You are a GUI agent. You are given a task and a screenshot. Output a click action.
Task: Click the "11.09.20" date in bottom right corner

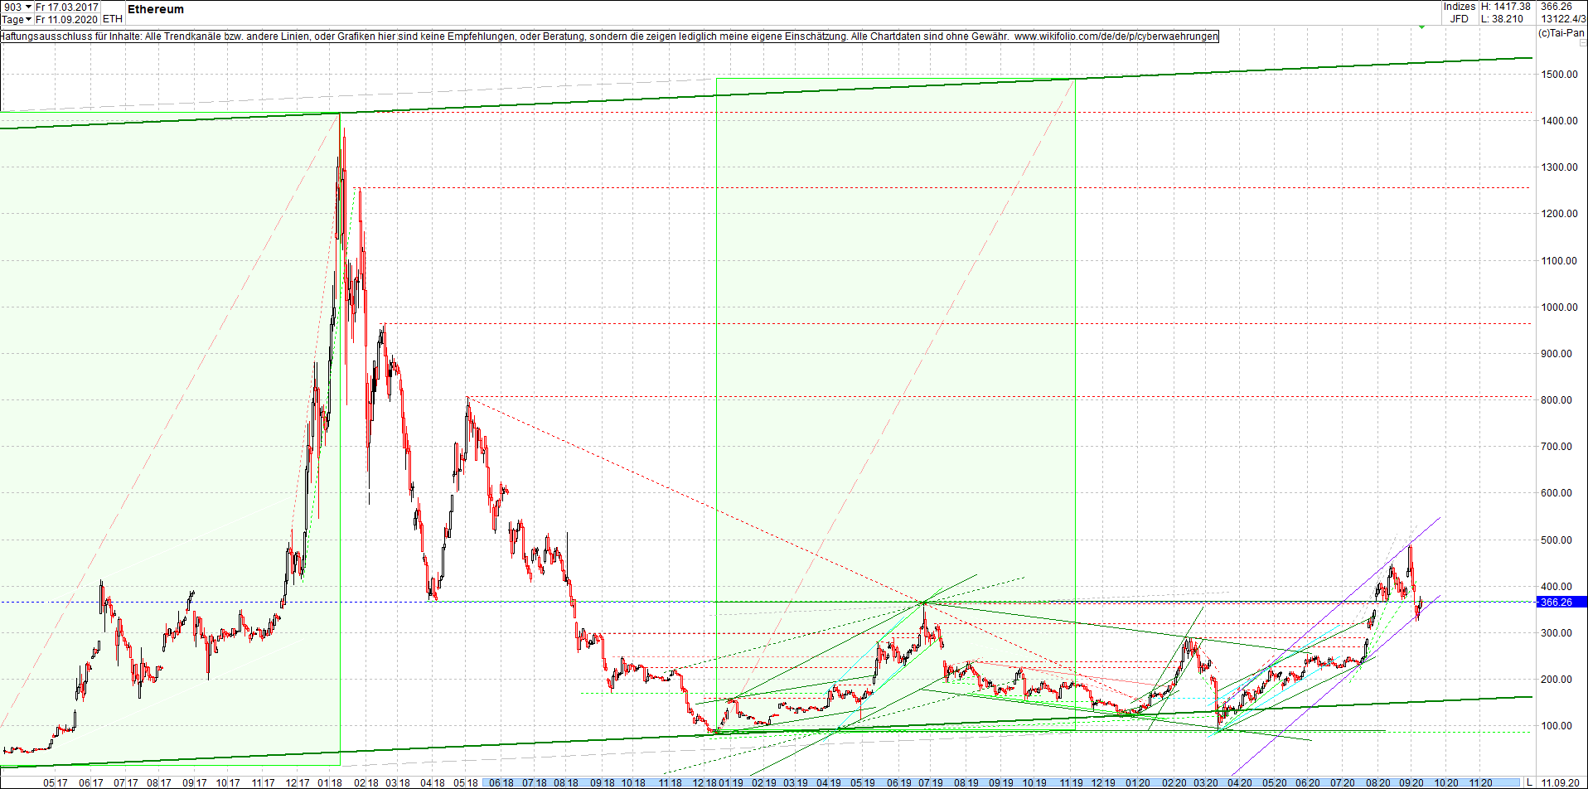(1562, 780)
